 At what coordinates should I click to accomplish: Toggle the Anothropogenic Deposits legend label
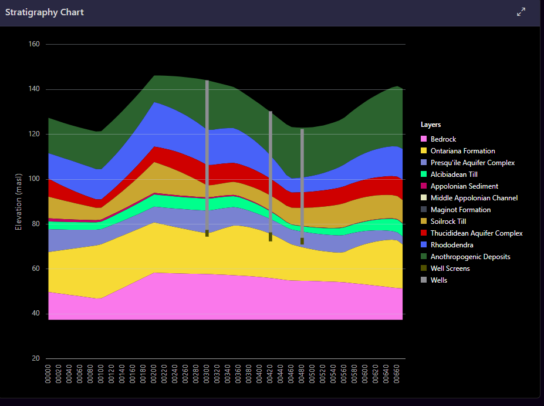471,257
